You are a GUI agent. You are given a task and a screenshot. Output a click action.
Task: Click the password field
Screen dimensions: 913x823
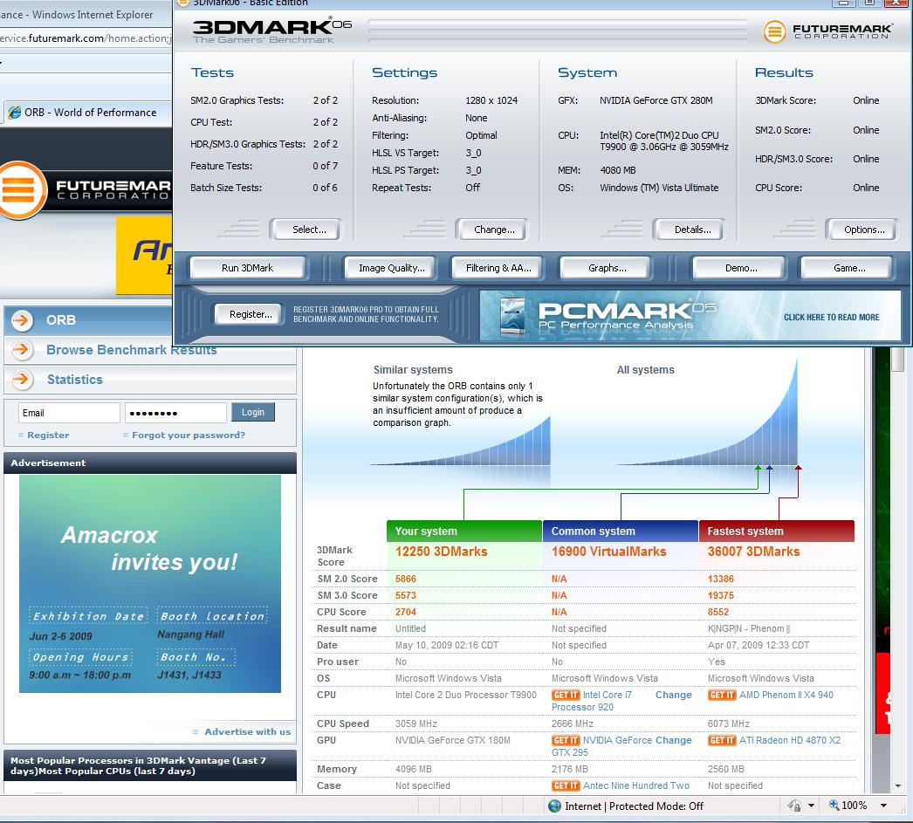(175, 413)
